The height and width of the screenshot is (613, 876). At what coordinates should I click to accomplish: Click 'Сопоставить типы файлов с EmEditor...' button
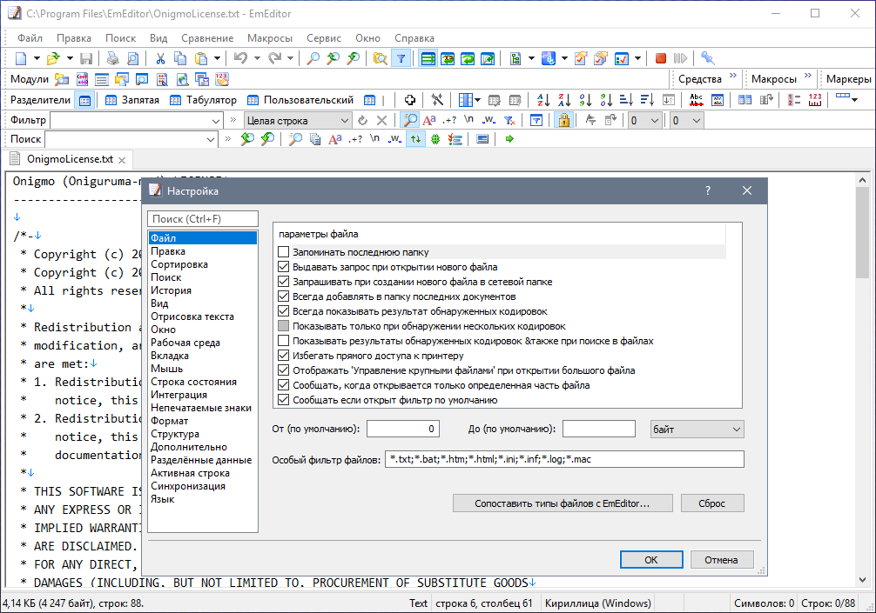(x=561, y=503)
